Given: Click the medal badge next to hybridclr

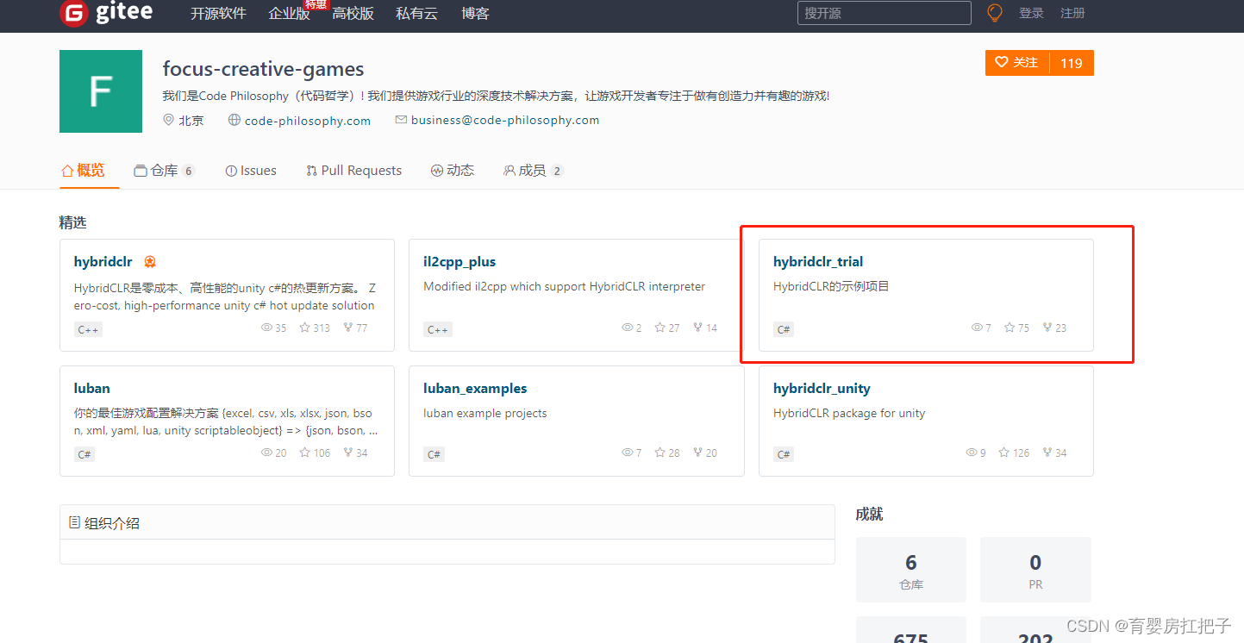Looking at the screenshot, I should [150, 262].
